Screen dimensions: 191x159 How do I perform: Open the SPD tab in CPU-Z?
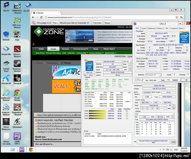click(x=167, y=28)
